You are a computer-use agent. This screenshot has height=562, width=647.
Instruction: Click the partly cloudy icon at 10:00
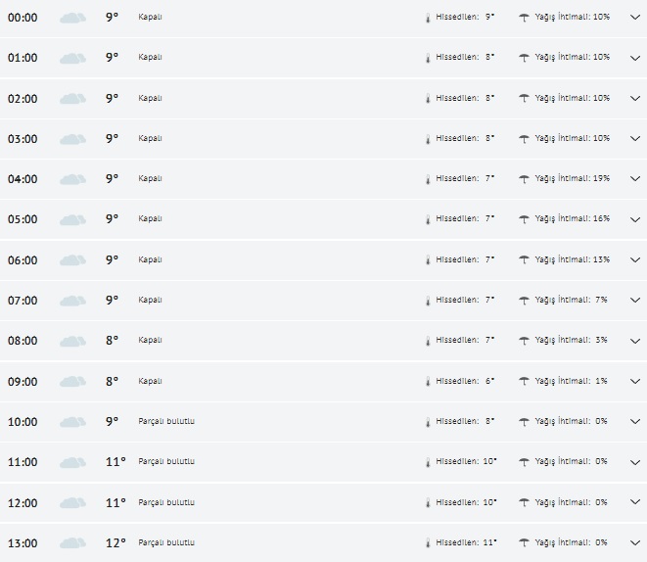[x=72, y=422]
